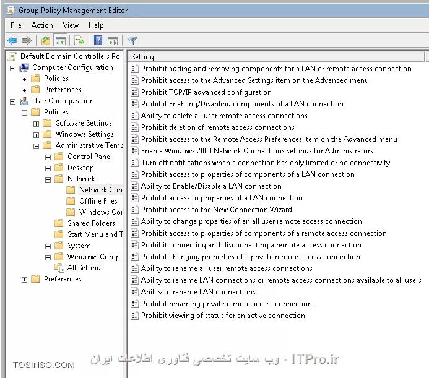This screenshot has width=429, height=378.
Task: Open the Help menu
Action: pyautogui.click(x=96, y=25)
